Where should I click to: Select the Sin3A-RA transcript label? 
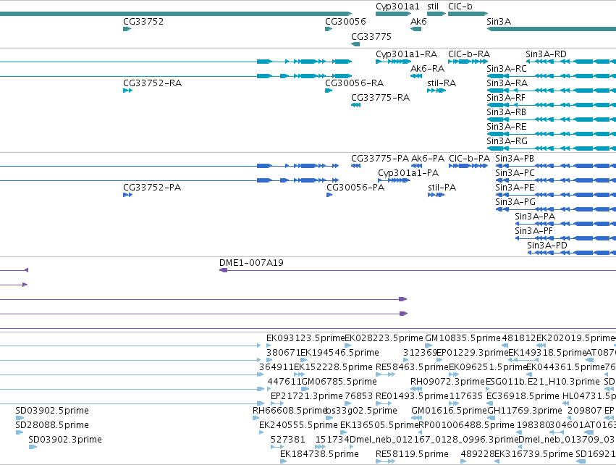507,83
